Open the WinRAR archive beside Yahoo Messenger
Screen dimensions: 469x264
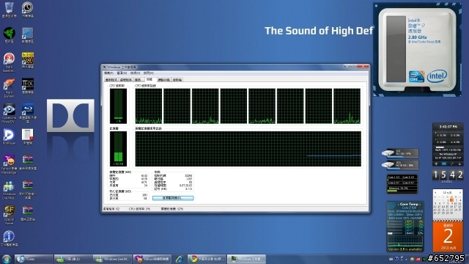coord(28,163)
